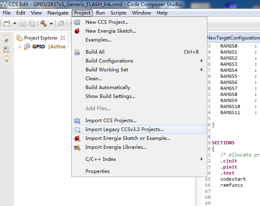Open the Navigate menu
The image size is (260, 206).
[58, 13]
